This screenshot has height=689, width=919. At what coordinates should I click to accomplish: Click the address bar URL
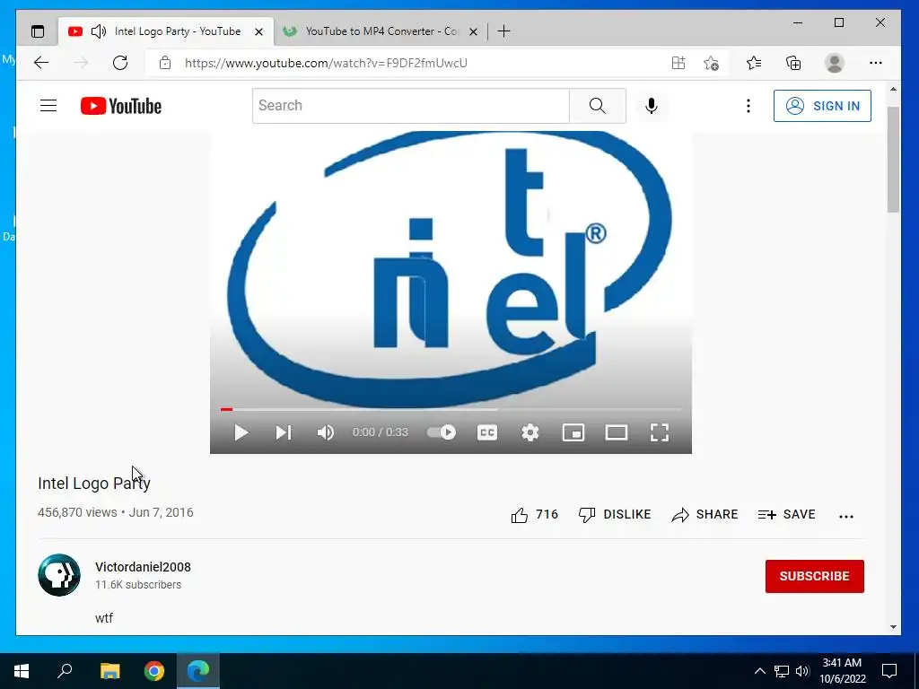tap(326, 63)
